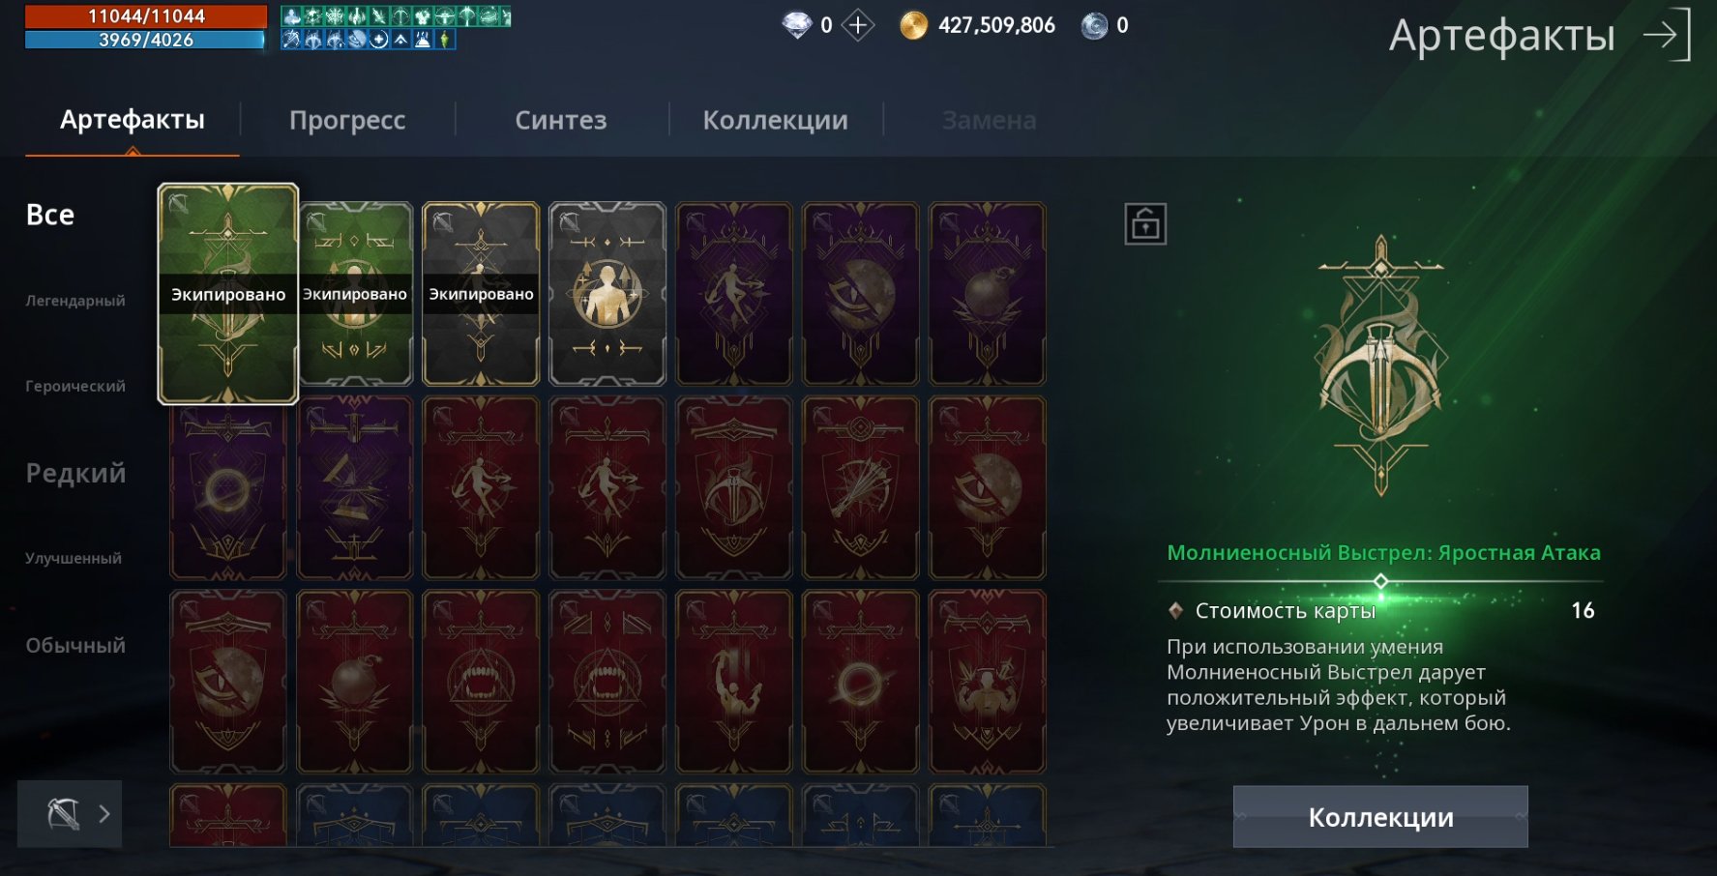Click the exit arrow icon beside Артефакты title
This screenshot has width=1717, height=876.
(x=1667, y=35)
